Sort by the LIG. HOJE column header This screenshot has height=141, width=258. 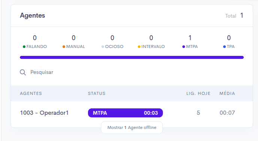coord(198,93)
